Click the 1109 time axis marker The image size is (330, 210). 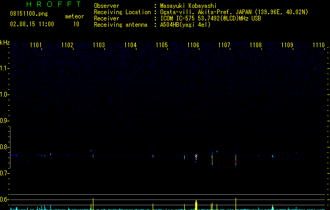[287, 45]
